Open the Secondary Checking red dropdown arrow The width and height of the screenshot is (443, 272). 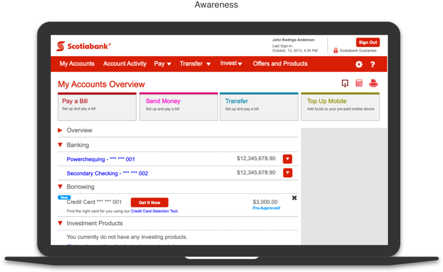[288, 173]
